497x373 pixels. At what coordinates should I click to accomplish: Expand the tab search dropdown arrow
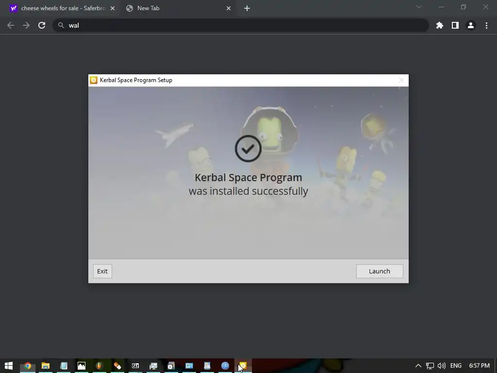(x=419, y=7)
